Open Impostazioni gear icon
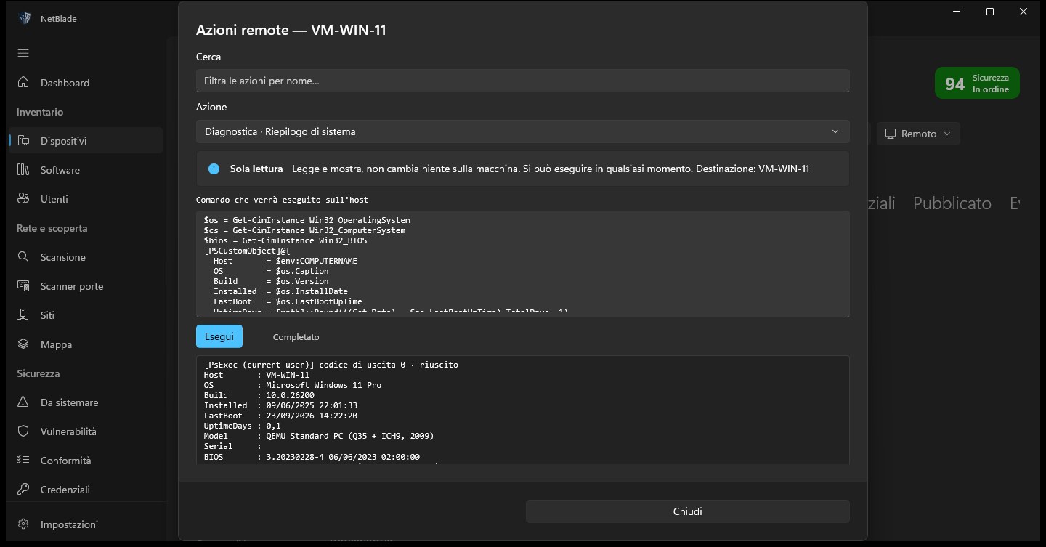 point(23,524)
